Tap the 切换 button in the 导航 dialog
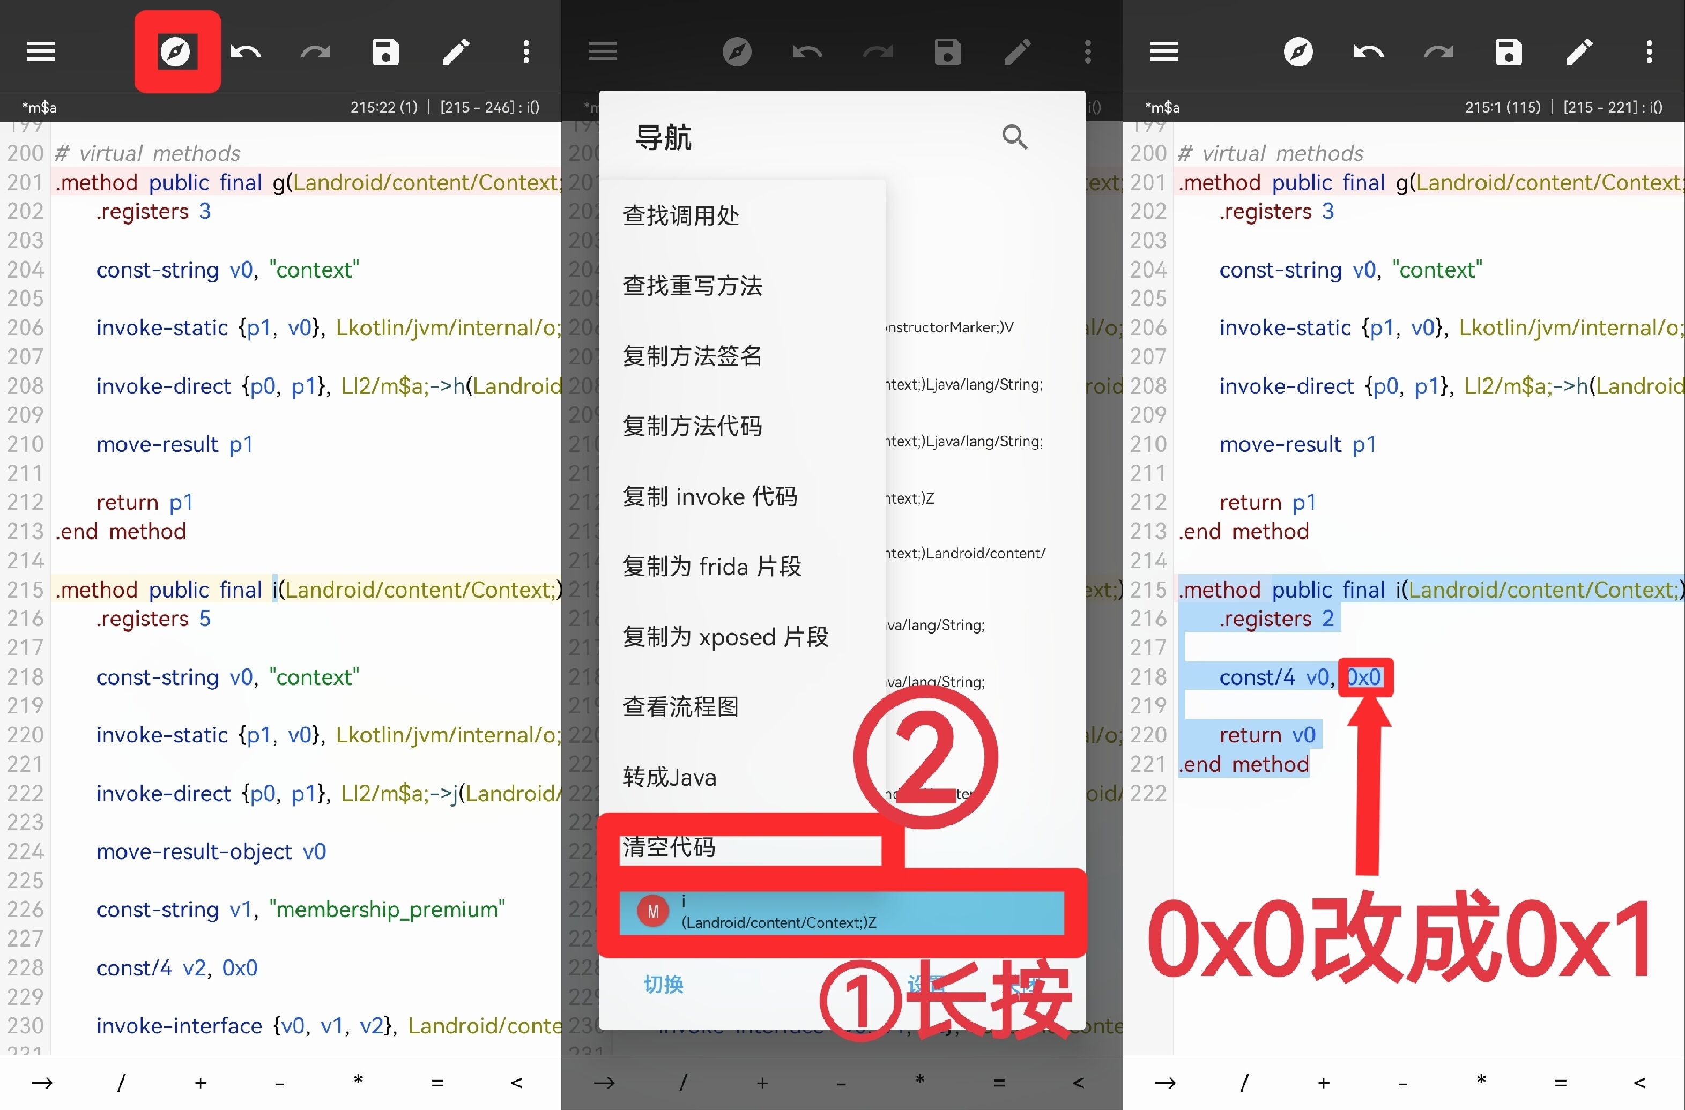Viewport: 1685px width, 1110px height. click(x=663, y=984)
